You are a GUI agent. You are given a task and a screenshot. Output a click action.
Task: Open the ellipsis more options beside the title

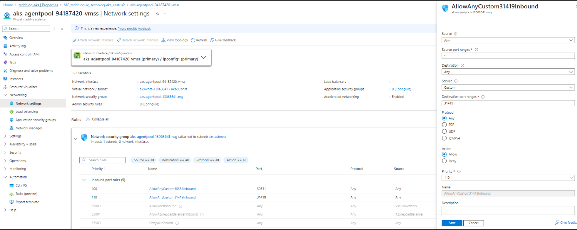tap(166, 14)
